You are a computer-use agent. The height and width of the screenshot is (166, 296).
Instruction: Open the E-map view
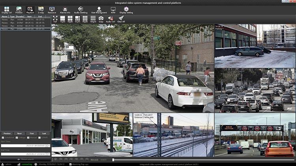41,10
